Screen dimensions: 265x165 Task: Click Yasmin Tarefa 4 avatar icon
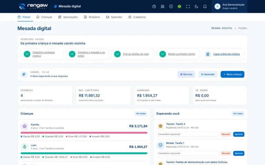click(160, 126)
